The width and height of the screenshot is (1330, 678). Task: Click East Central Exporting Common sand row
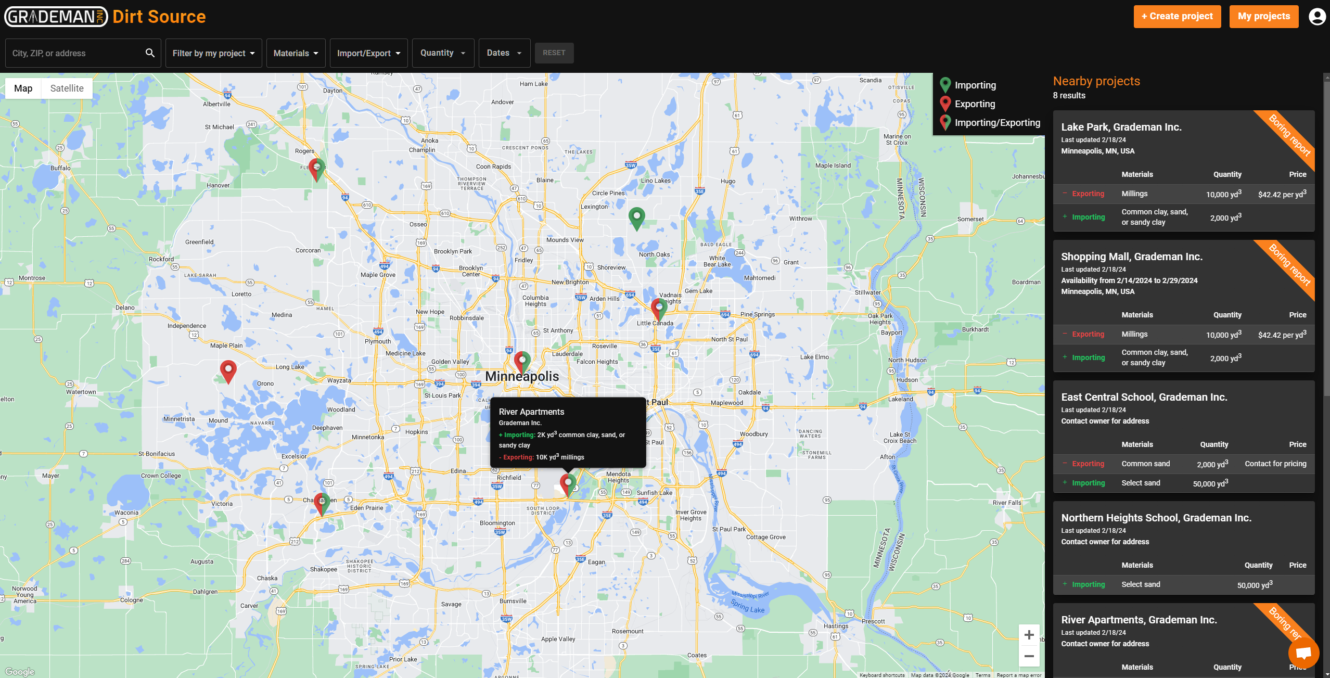[x=1184, y=464]
